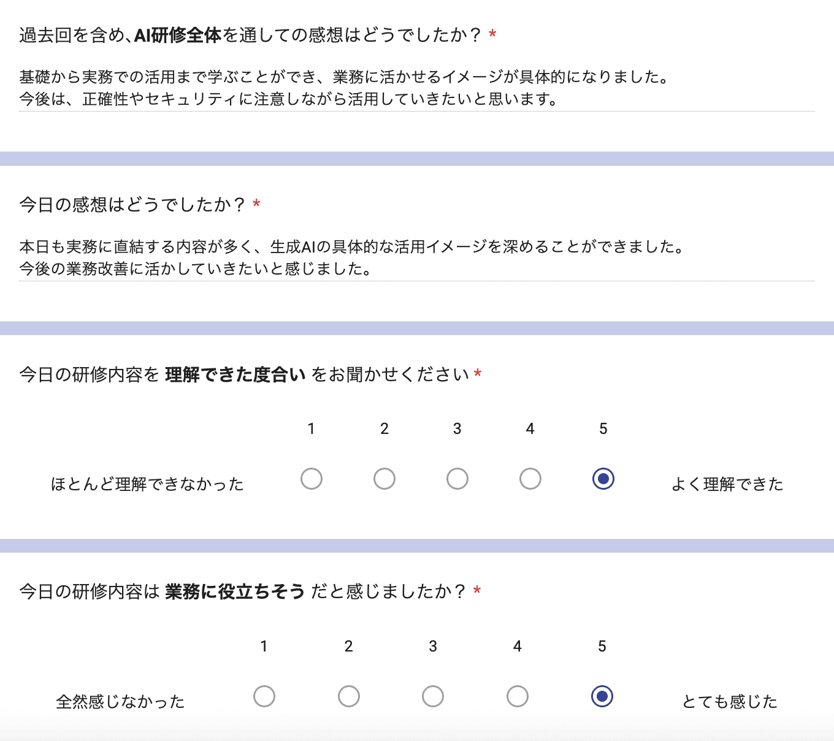Select rating 2 on the usefulness scale
The height and width of the screenshot is (741, 834).
(349, 696)
